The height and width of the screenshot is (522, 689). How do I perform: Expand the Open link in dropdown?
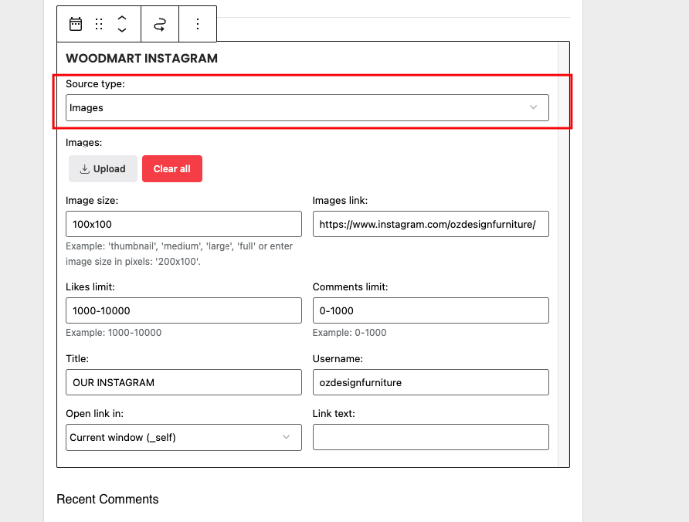(x=184, y=437)
